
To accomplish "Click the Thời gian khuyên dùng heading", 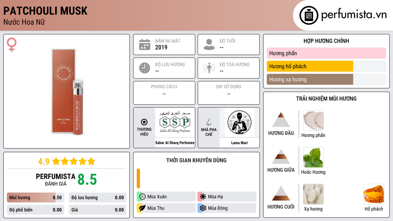I will tap(196, 160).
